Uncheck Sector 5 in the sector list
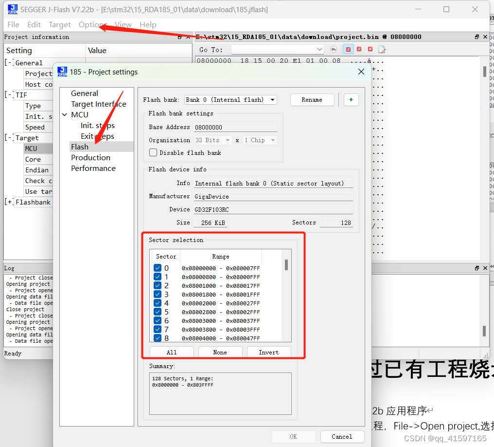The image size is (494, 447). click(158, 312)
